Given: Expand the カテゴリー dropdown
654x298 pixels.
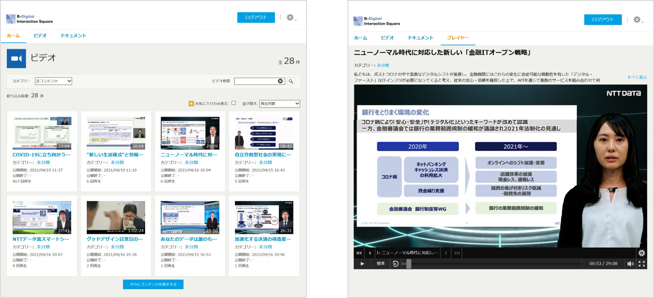Looking at the screenshot, I should pos(54,81).
